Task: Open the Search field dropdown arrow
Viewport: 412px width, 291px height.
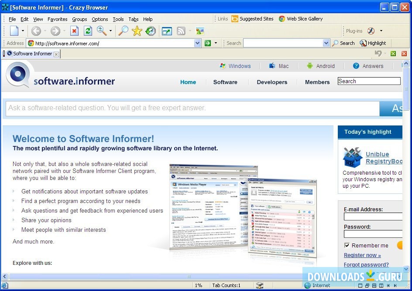Action: click(326, 43)
